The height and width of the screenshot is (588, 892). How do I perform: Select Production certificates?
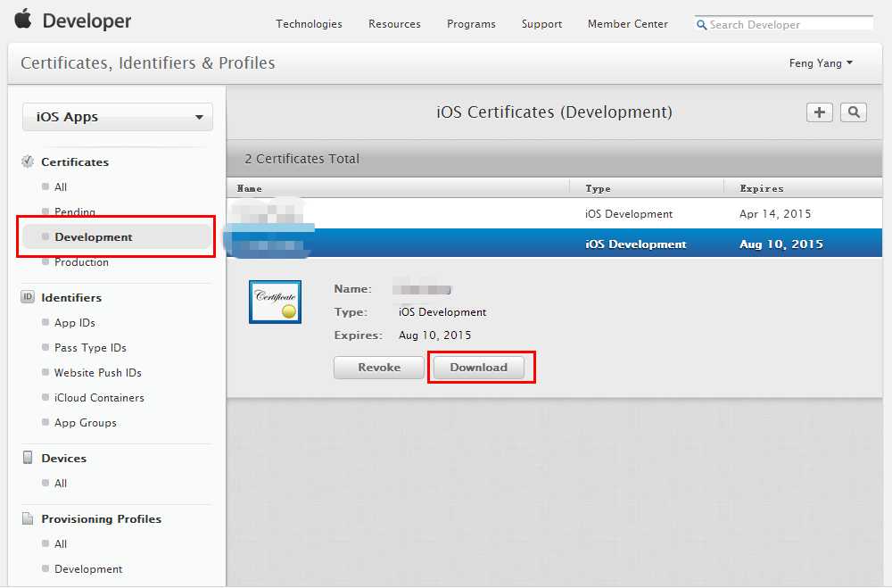[81, 261]
